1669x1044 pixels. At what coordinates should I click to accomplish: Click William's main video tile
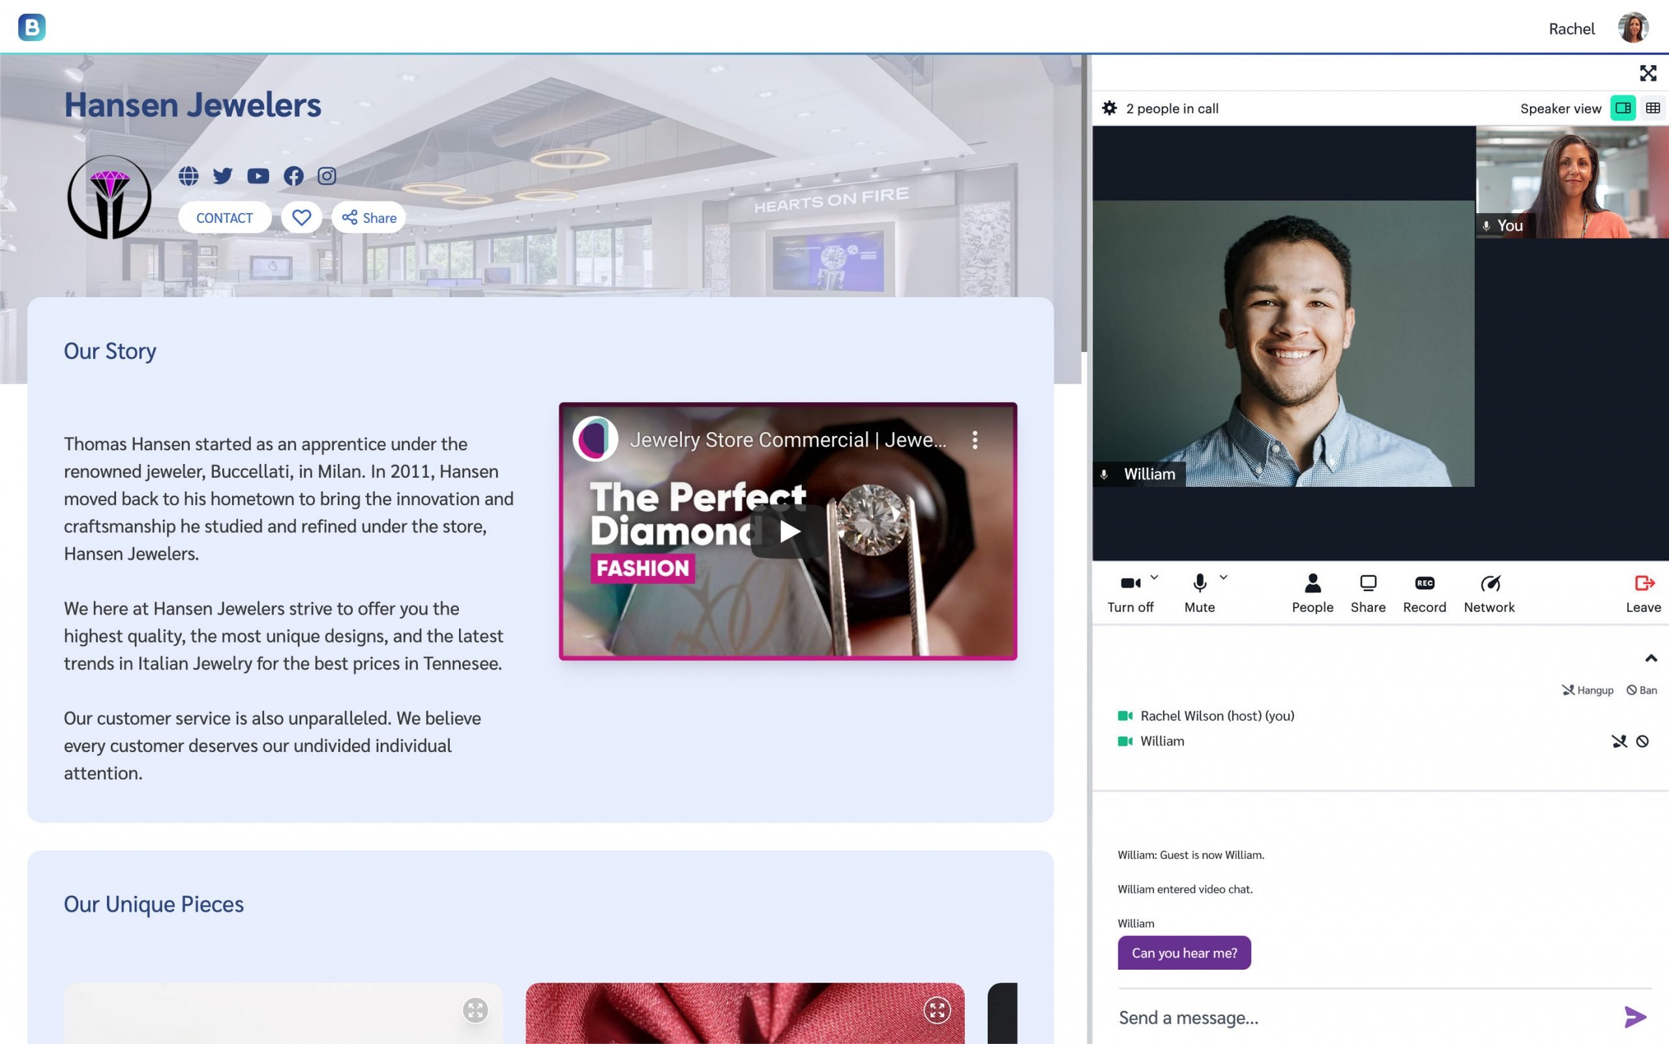1284,343
